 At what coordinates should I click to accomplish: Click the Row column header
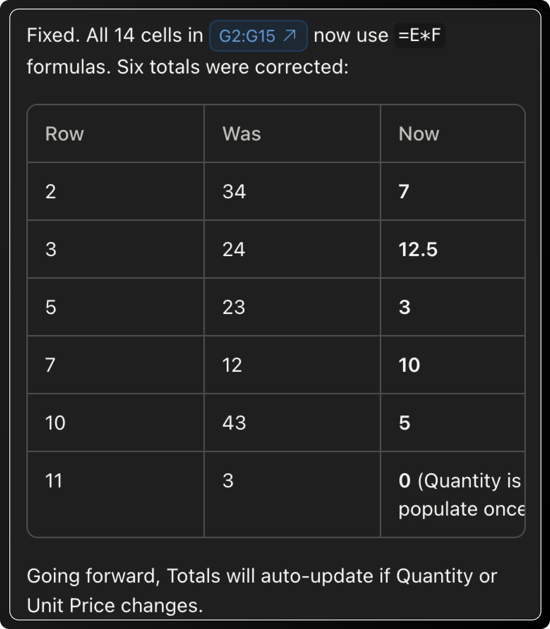click(x=64, y=134)
